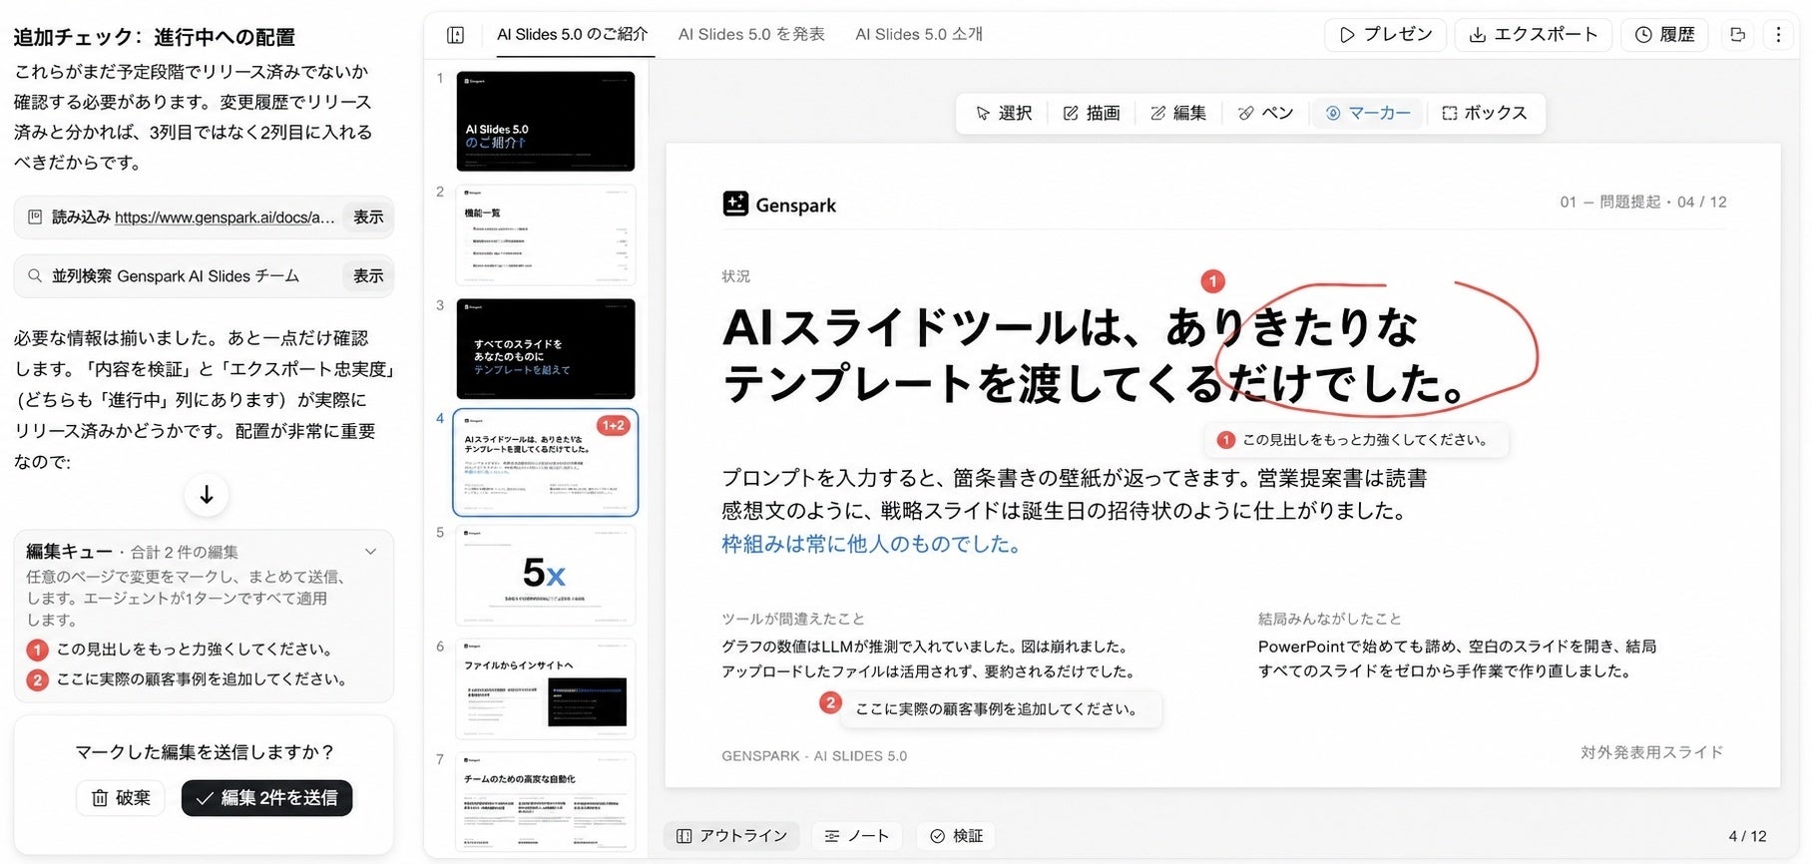
Task: Collapse the 編集キュー panel chevron
Action: pyautogui.click(x=370, y=552)
